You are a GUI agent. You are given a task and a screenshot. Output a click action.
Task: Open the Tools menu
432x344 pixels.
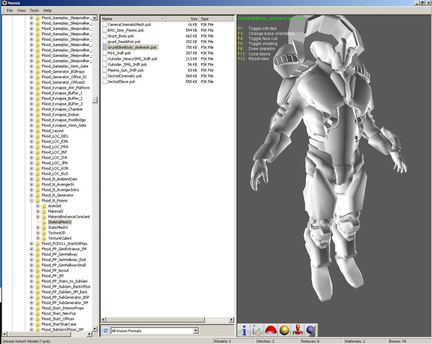coord(34,10)
